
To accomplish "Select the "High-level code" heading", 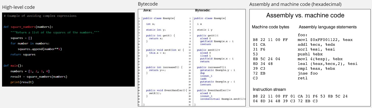I will 18,7.
